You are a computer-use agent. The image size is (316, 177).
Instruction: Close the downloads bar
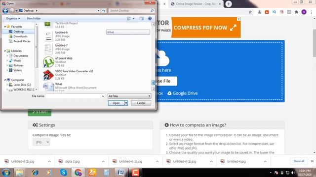312,161
